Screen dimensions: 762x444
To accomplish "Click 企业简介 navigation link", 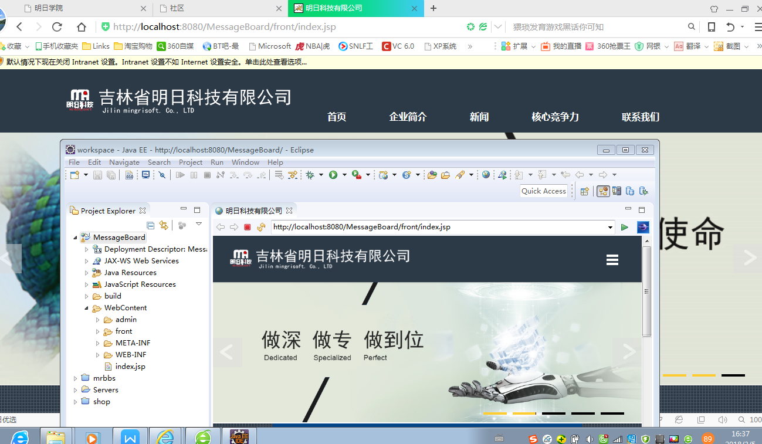I will coord(408,117).
